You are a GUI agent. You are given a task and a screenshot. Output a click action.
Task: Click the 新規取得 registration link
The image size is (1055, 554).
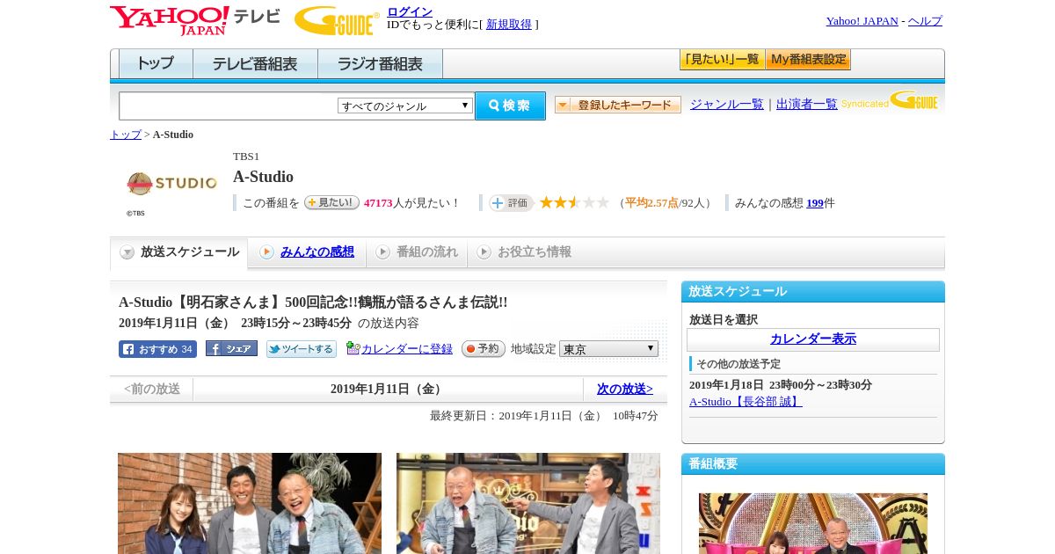coord(509,25)
